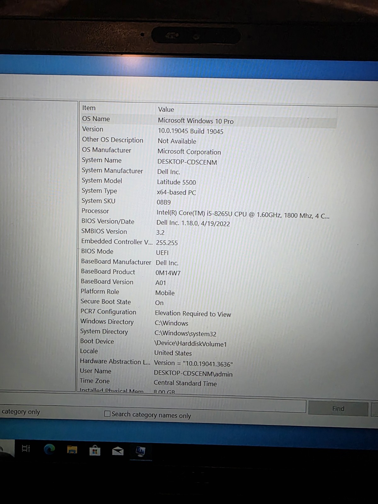Click the '\Device\HarddiskVolume1' value

coord(190,344)
